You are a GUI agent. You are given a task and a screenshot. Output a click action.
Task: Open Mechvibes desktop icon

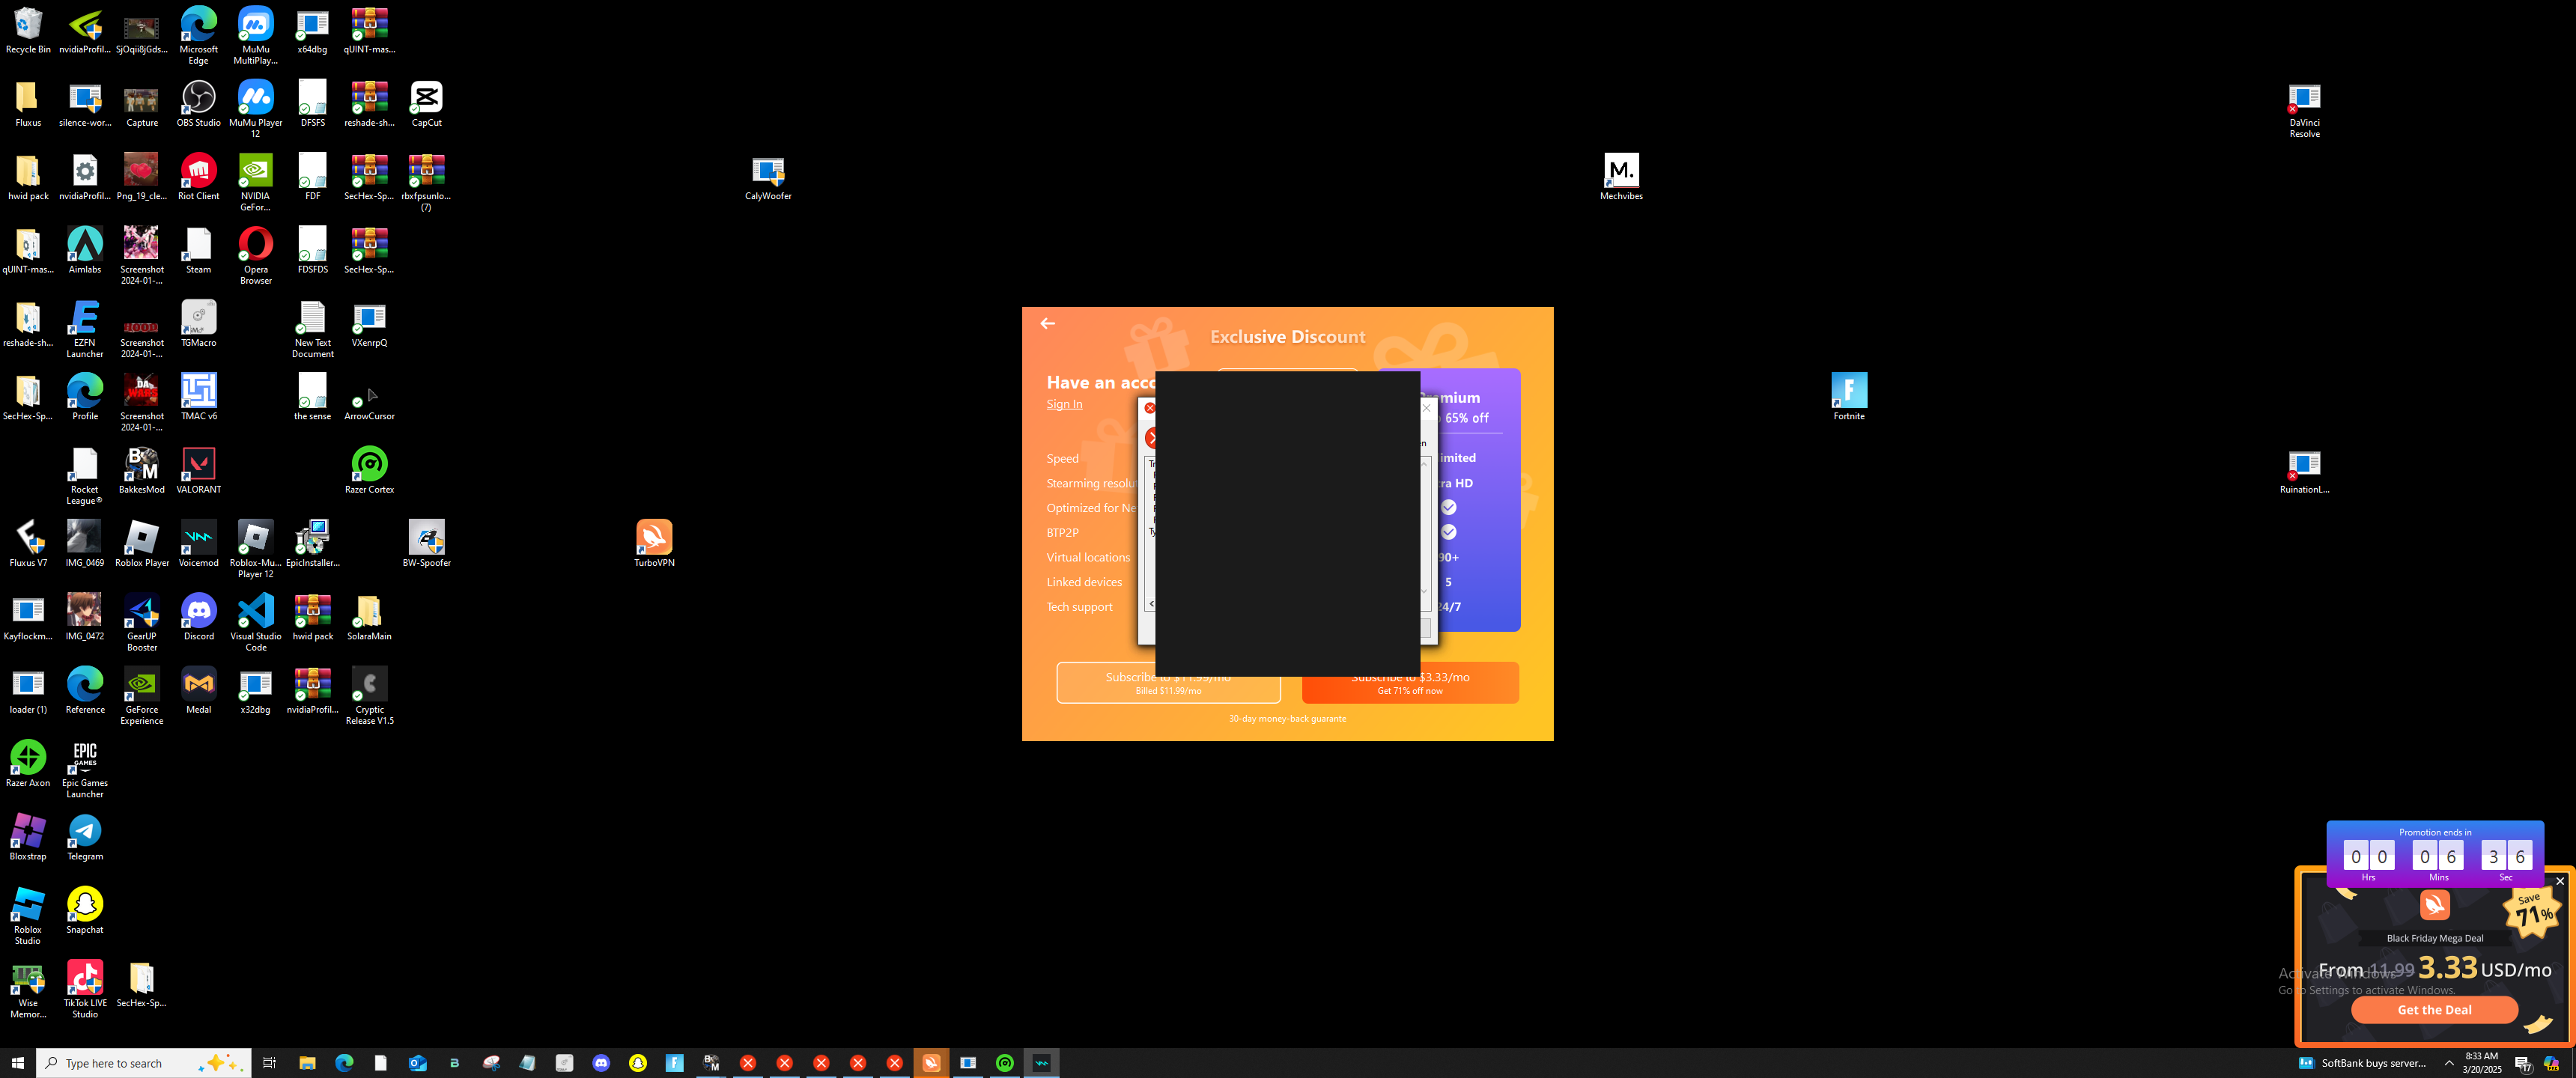[1621, 171]
